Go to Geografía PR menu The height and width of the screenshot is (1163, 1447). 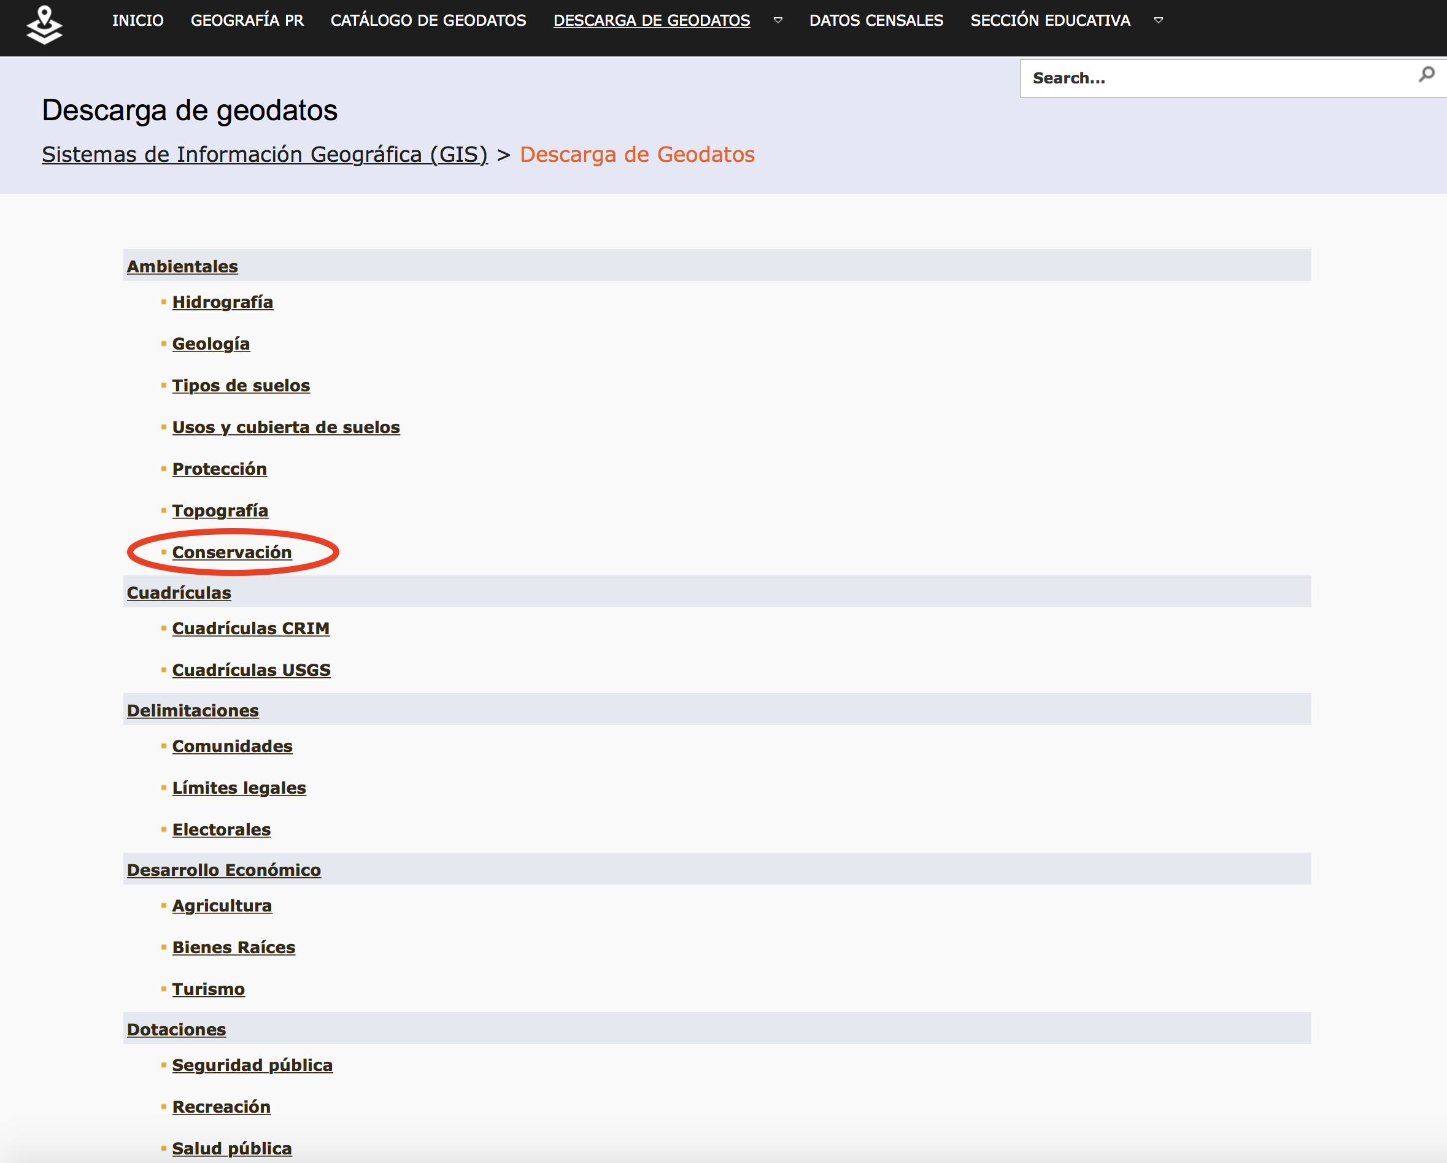click(x=247, y=20)
